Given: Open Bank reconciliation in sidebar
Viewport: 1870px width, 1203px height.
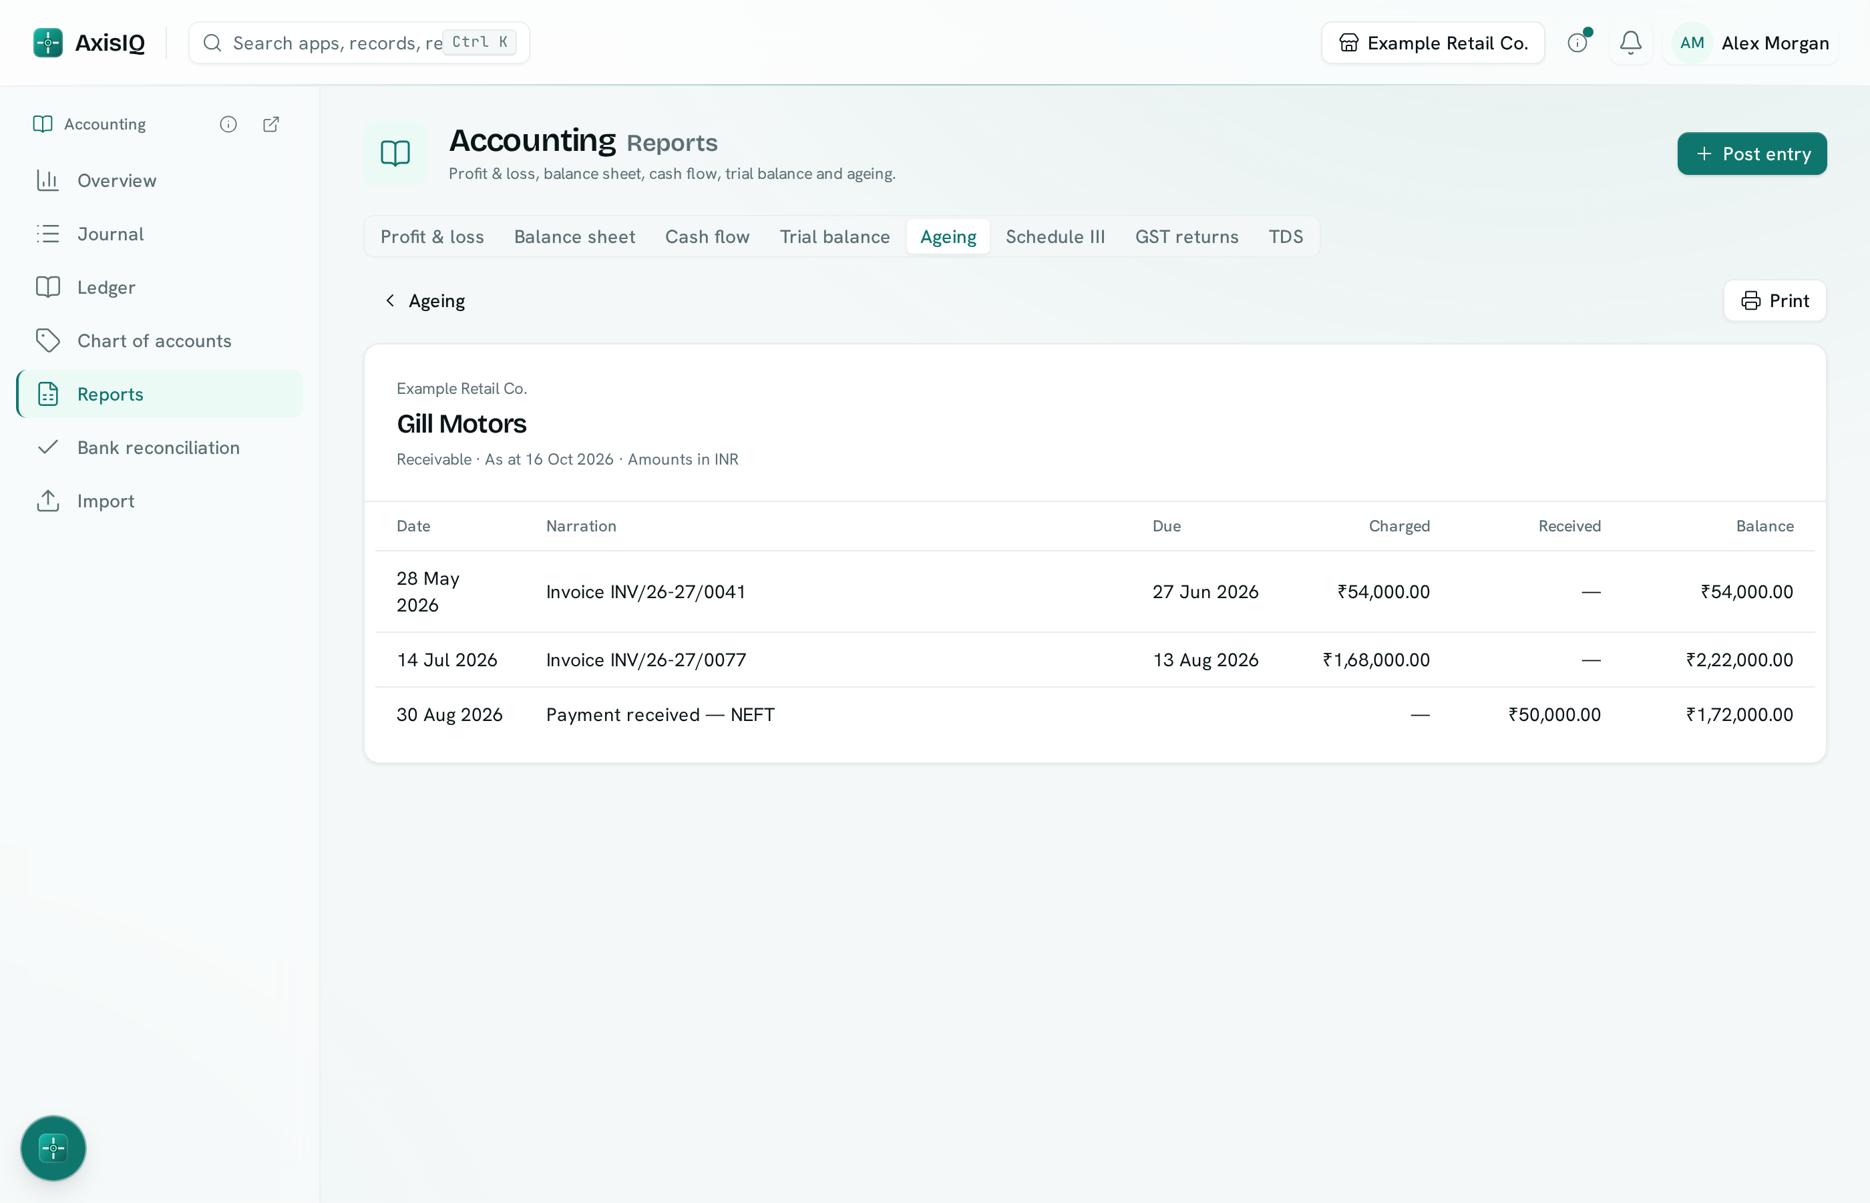Looking at the screenshot, I should 160,447.
